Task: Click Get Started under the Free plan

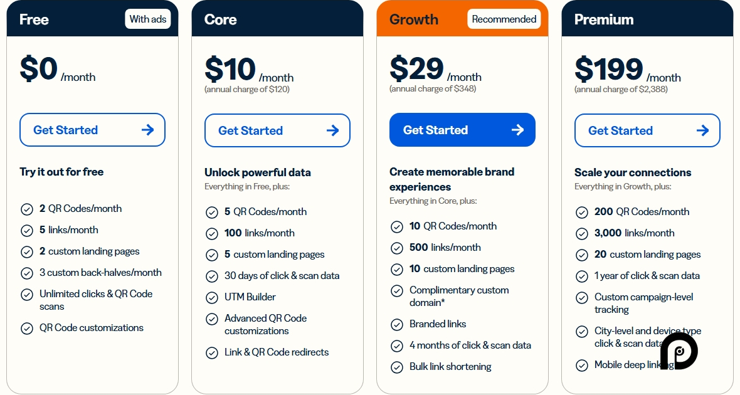Action: point(92,130)
